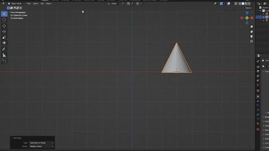Open the Material properties tab
The image size is (269, 151).
click(x=258, y=123)
